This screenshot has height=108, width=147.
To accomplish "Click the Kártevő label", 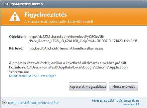I will [x=16, y=48].
